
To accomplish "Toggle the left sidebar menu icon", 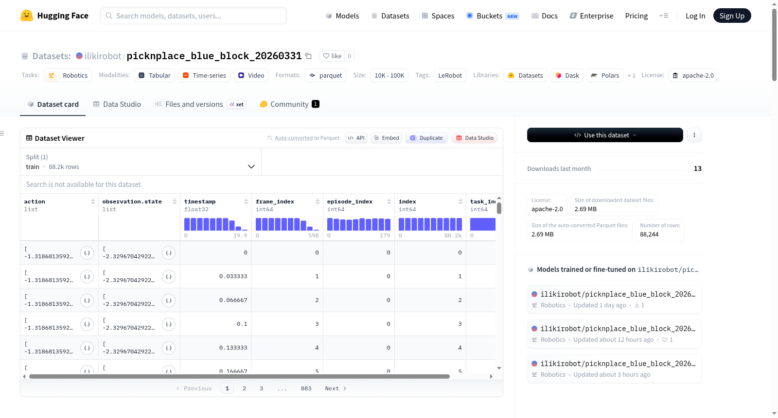I will coord(2,134).
